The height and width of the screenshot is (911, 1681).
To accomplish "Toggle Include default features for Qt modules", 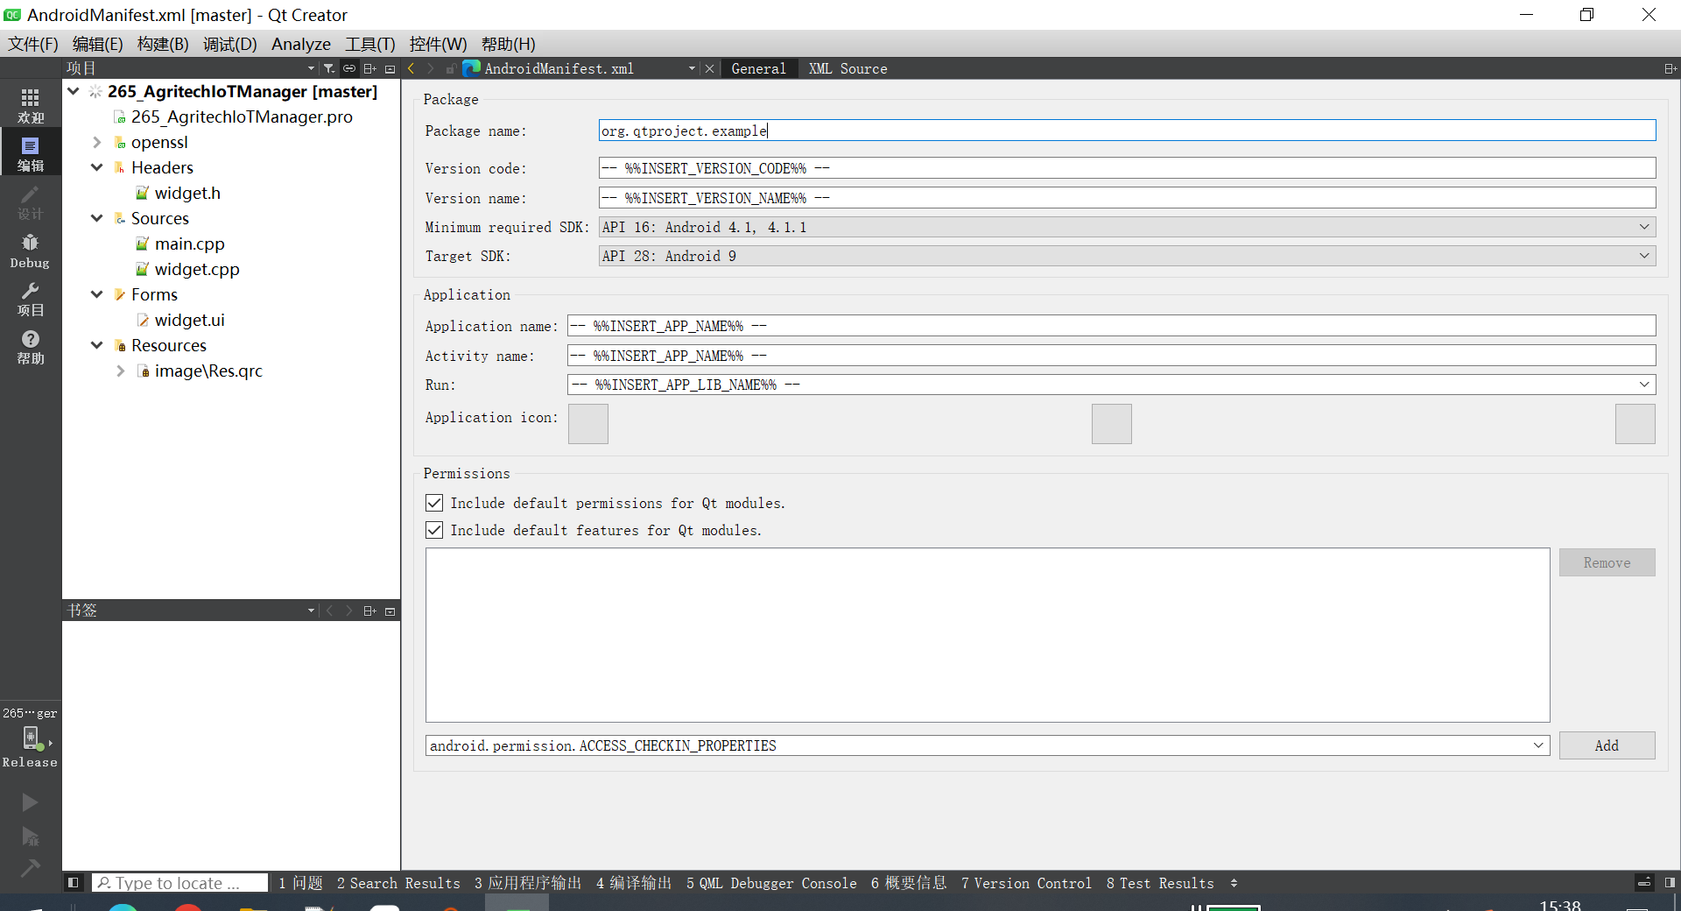I will point(434,530).
